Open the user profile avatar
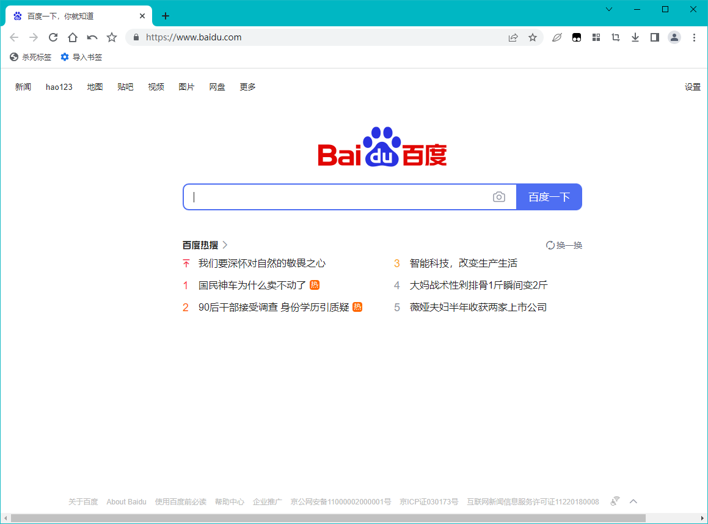The width and height of the screenshot is (708, 524). click(x=674, y=37)
